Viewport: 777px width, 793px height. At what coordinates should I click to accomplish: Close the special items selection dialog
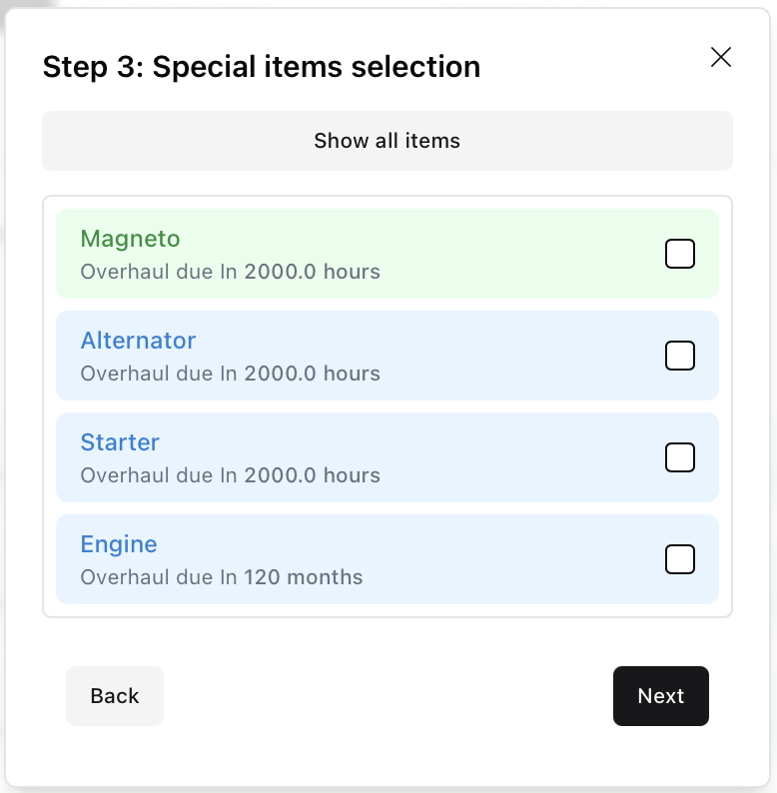tap(721, 57)
